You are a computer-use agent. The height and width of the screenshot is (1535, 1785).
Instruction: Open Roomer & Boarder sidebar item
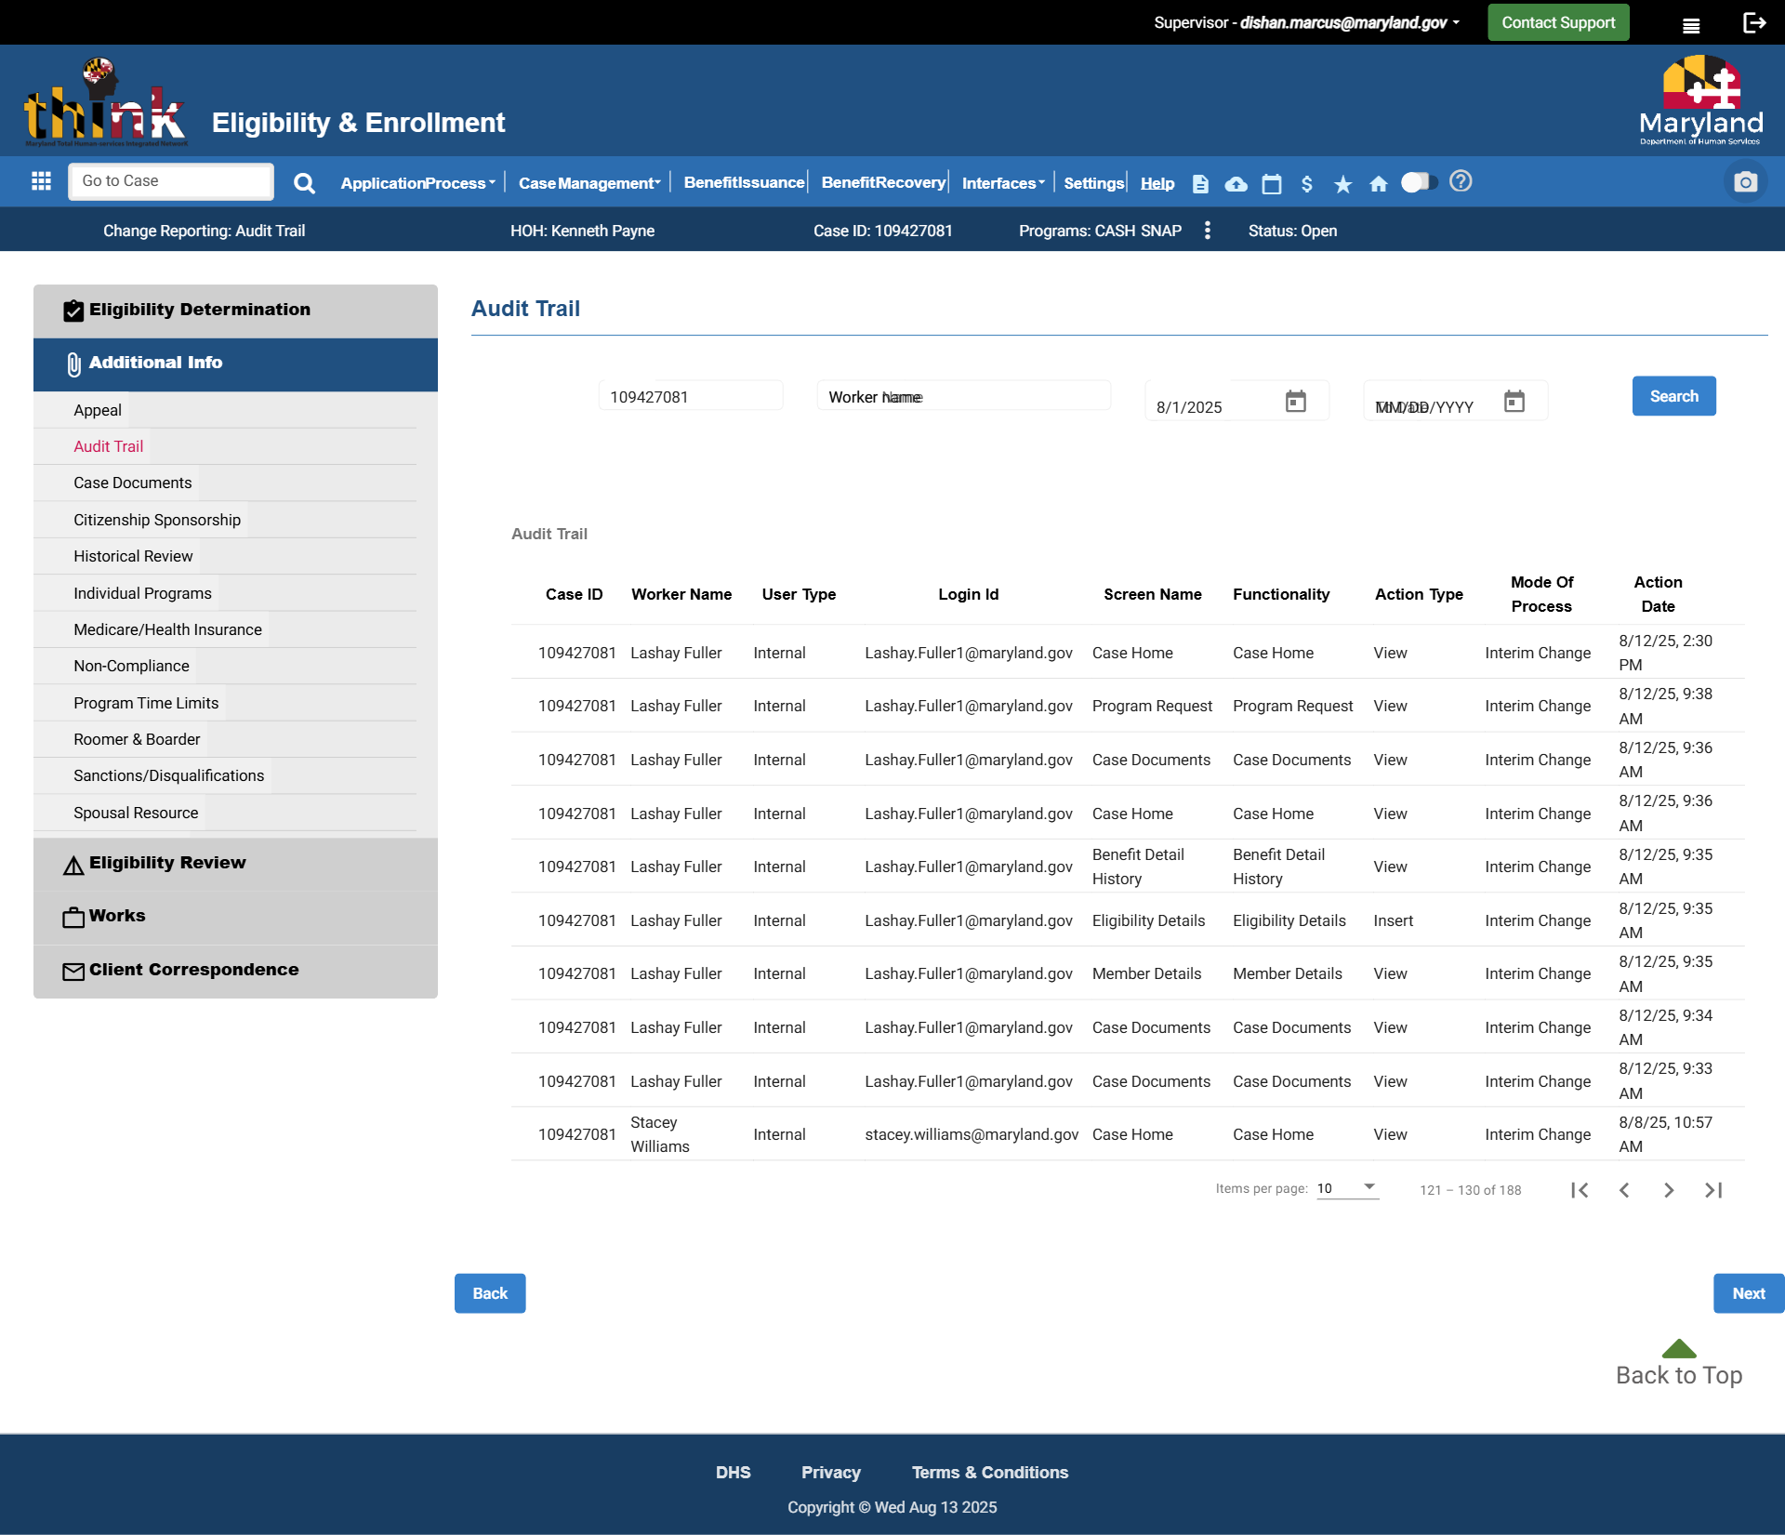[x=137, y=739]
